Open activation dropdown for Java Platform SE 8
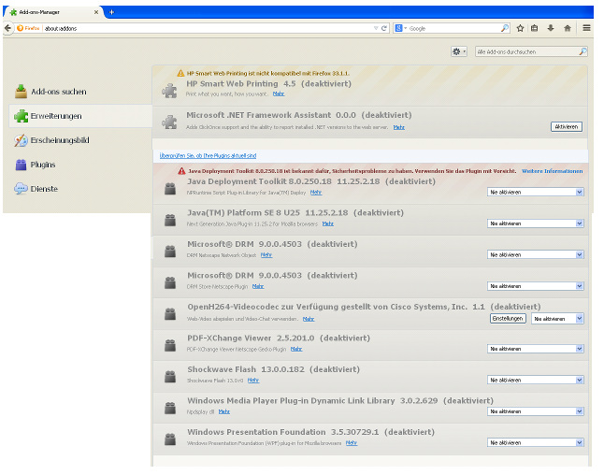604x475 pixels. point(536,223)
